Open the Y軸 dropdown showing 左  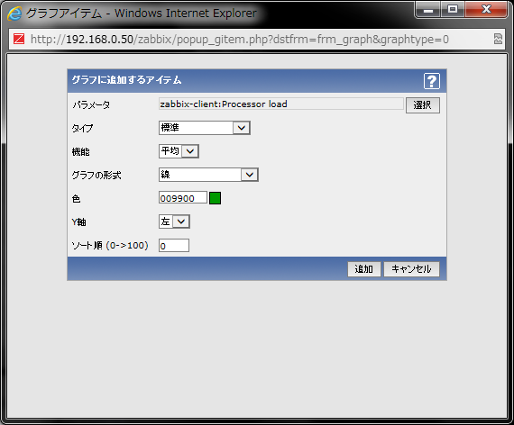174,222
